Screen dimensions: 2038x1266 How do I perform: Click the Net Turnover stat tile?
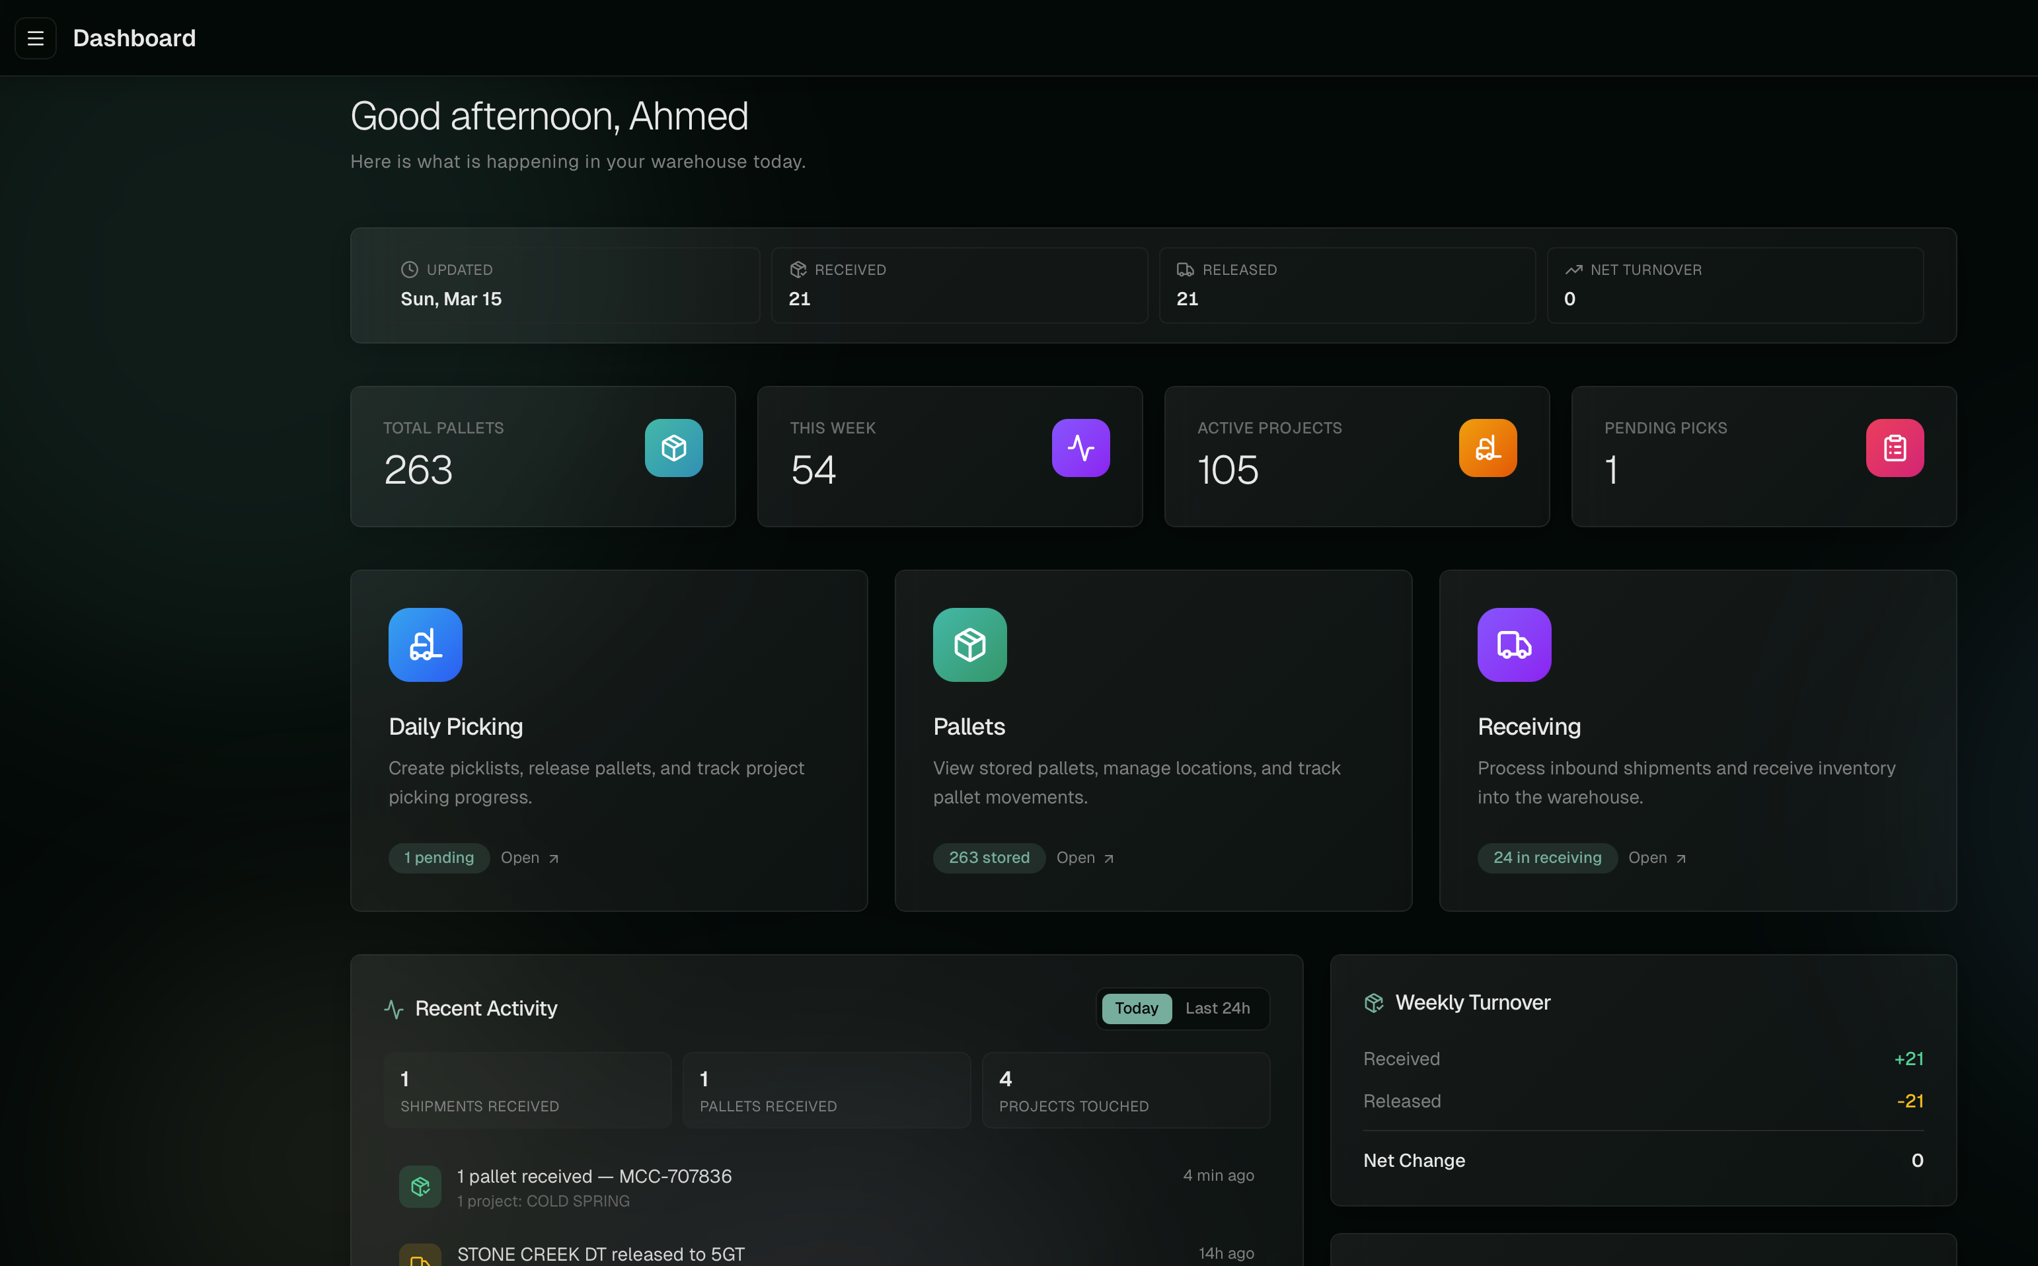[1734, 285]
